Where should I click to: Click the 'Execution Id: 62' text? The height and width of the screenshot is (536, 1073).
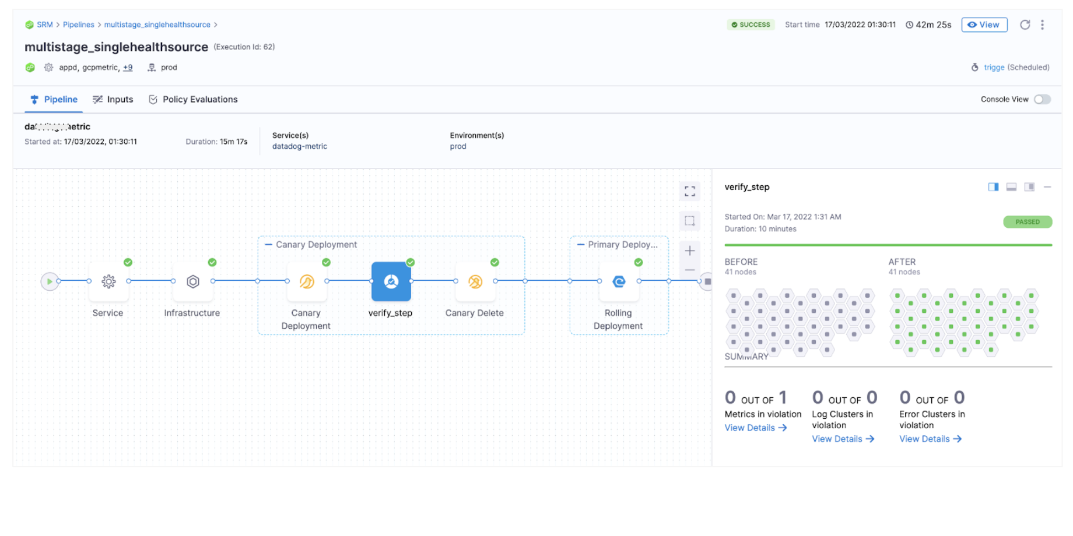pos(244,47)
